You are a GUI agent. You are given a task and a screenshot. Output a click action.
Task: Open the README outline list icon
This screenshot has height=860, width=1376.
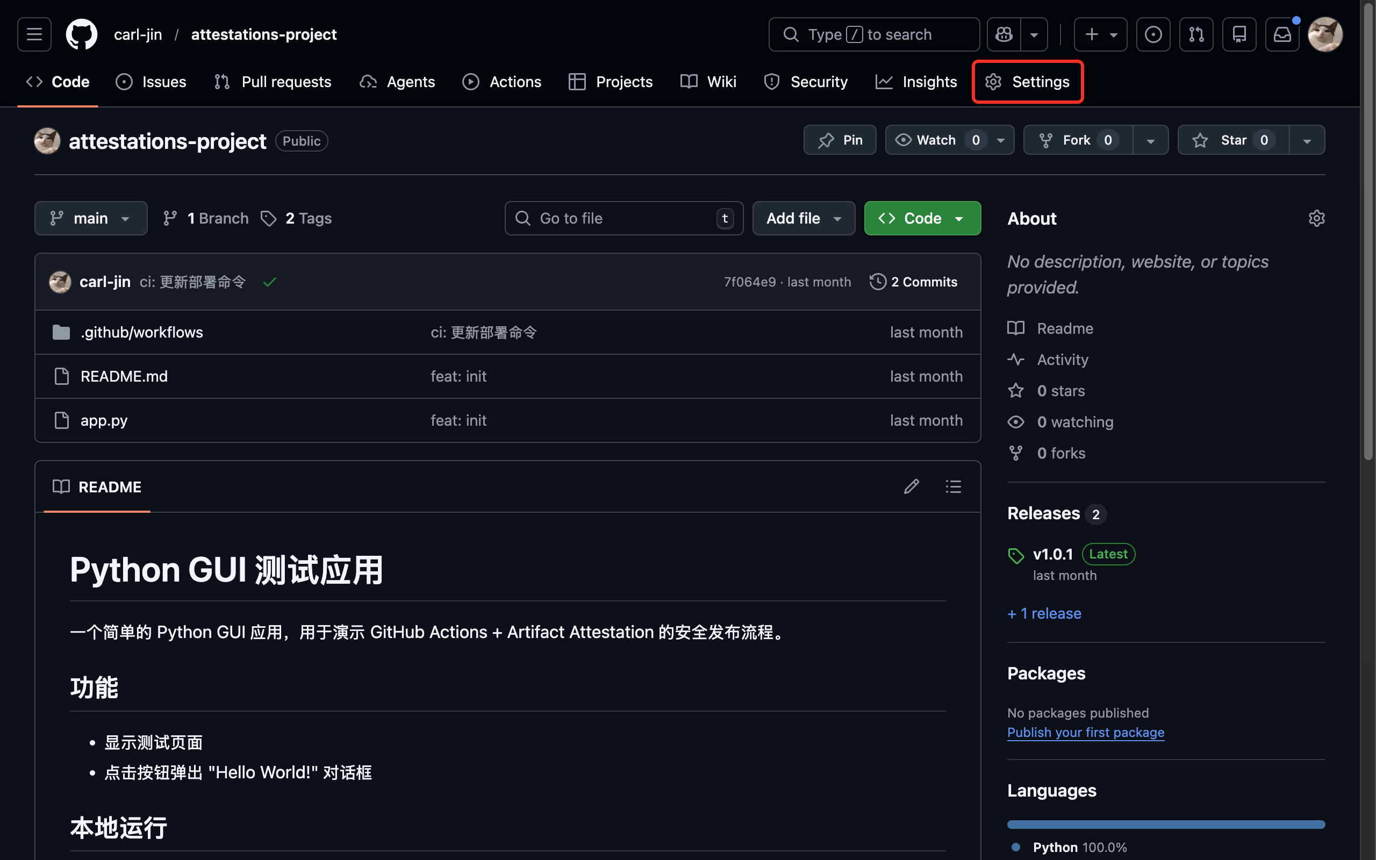coord(953,486)
